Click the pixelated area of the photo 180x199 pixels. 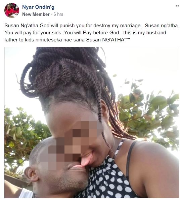pos(72,142)
